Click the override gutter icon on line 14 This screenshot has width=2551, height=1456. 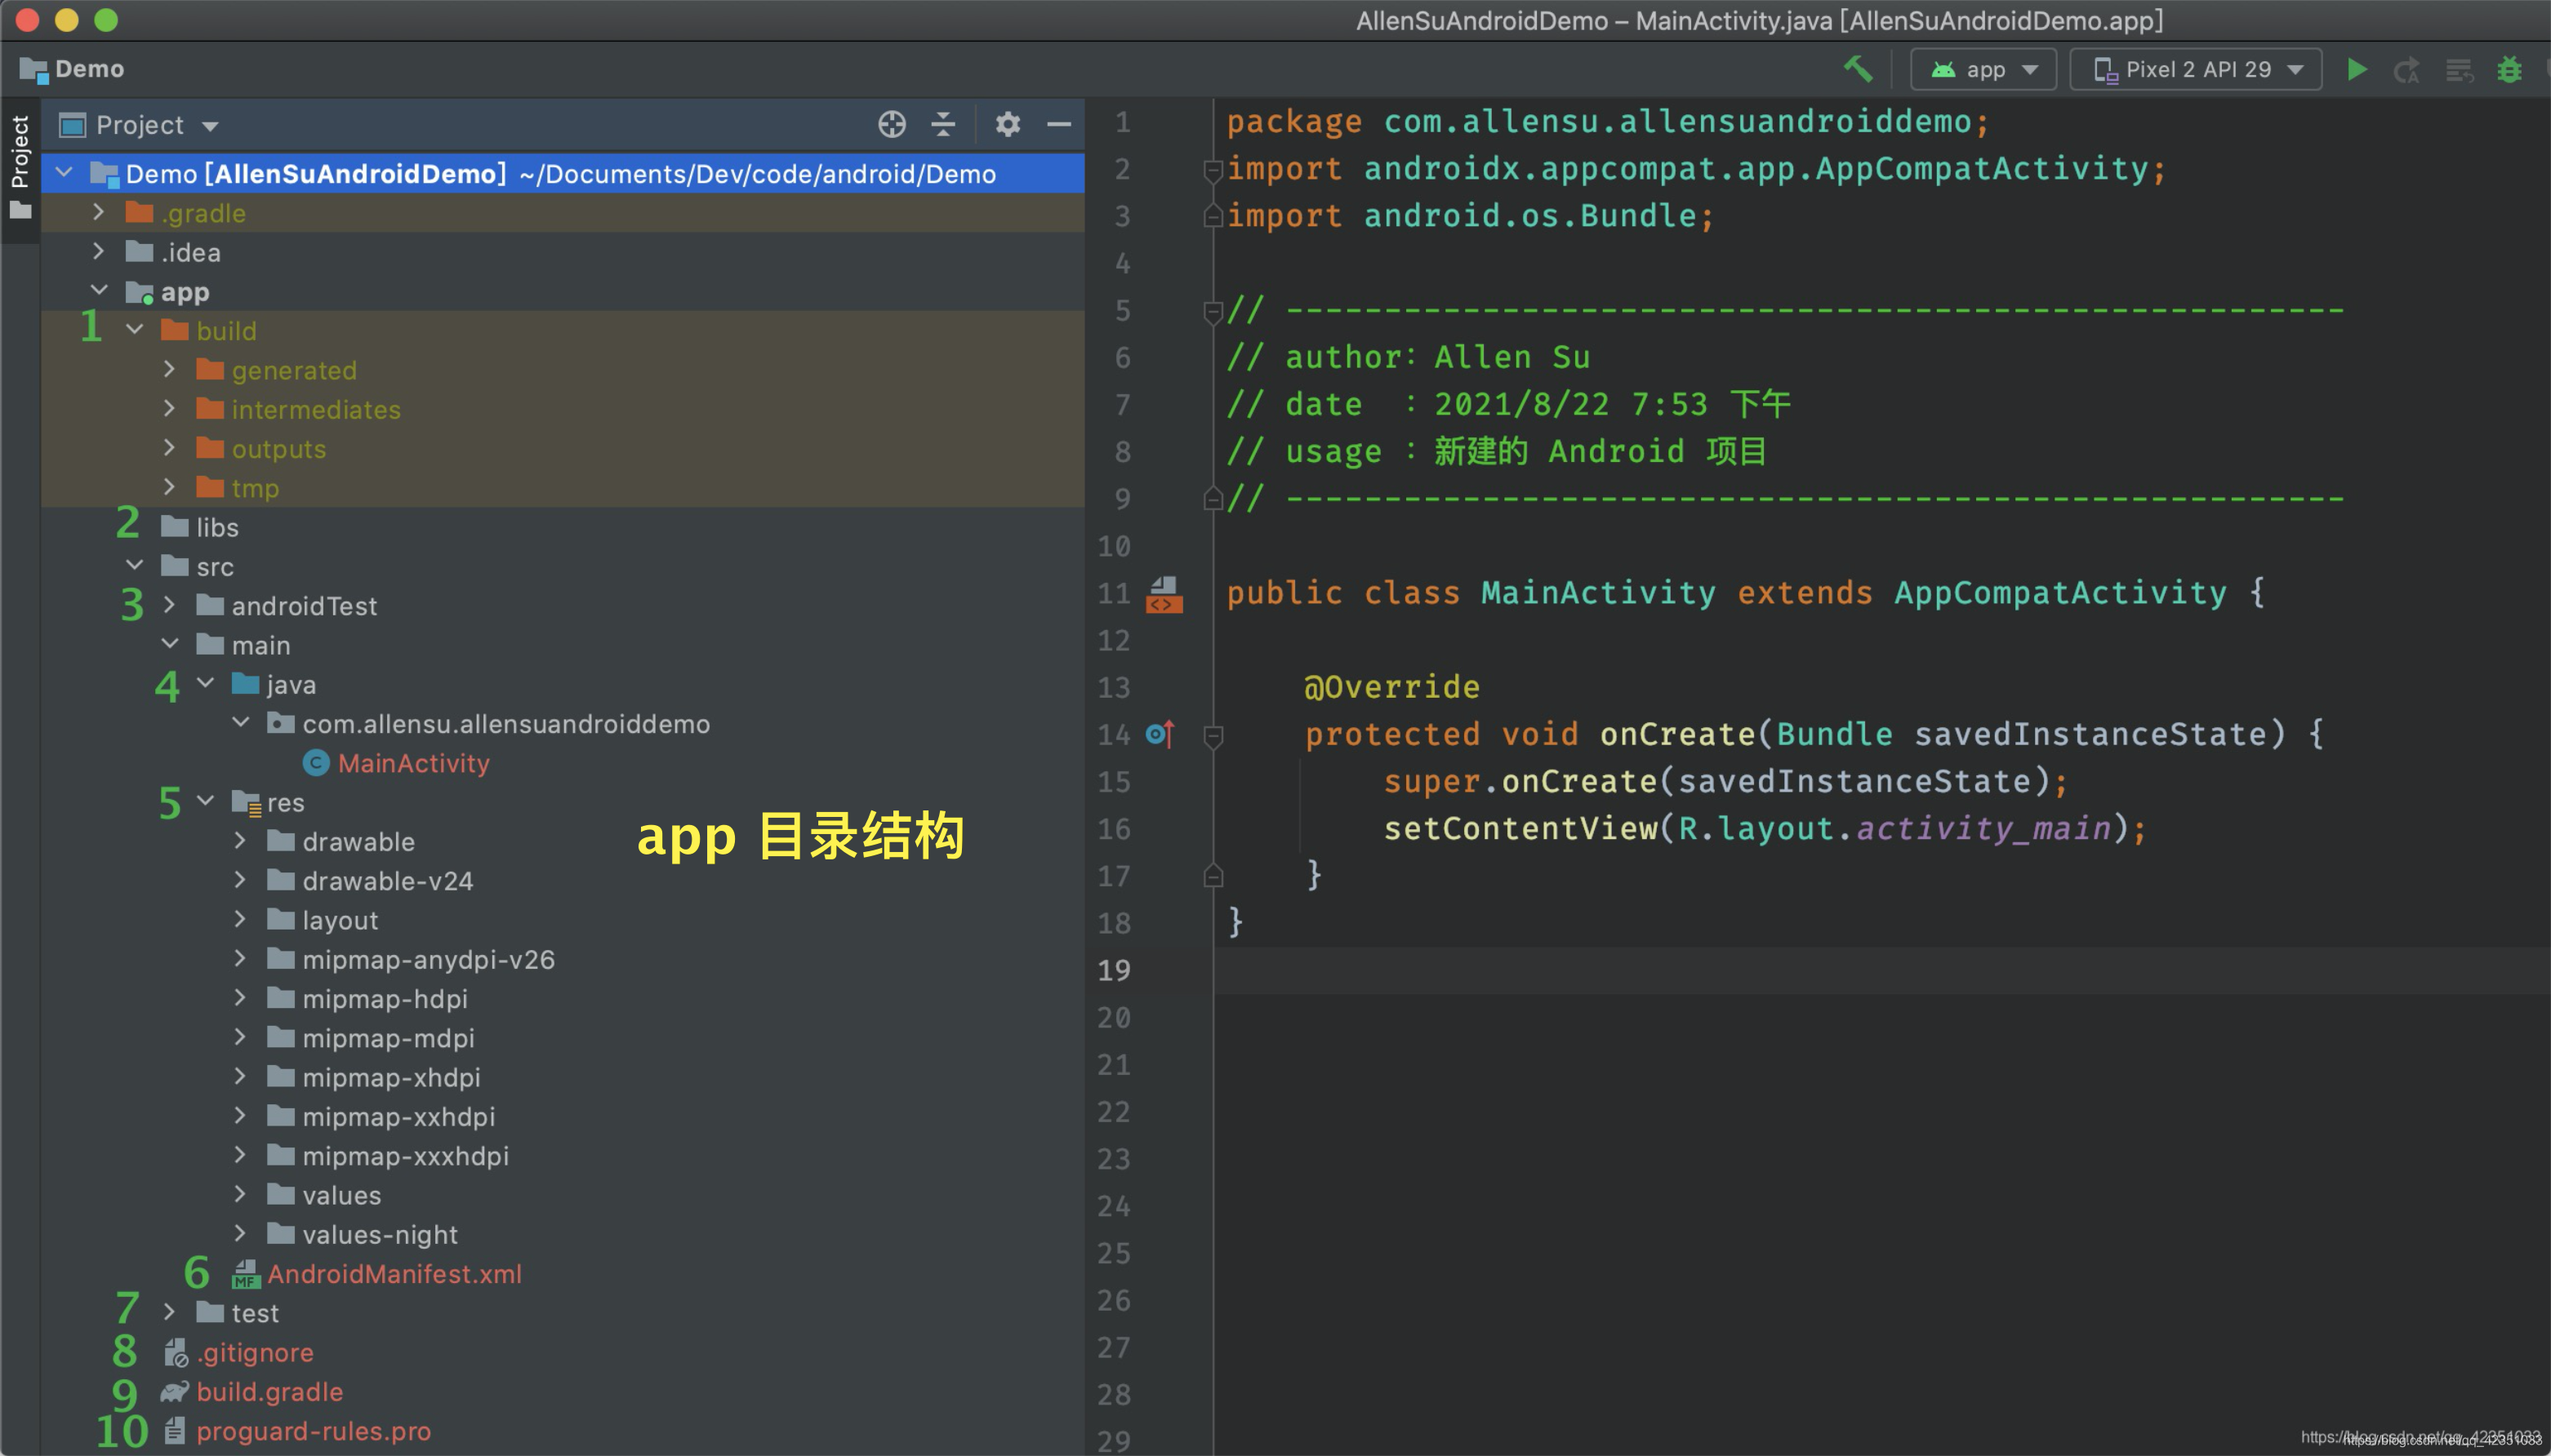click(1160, 735)
